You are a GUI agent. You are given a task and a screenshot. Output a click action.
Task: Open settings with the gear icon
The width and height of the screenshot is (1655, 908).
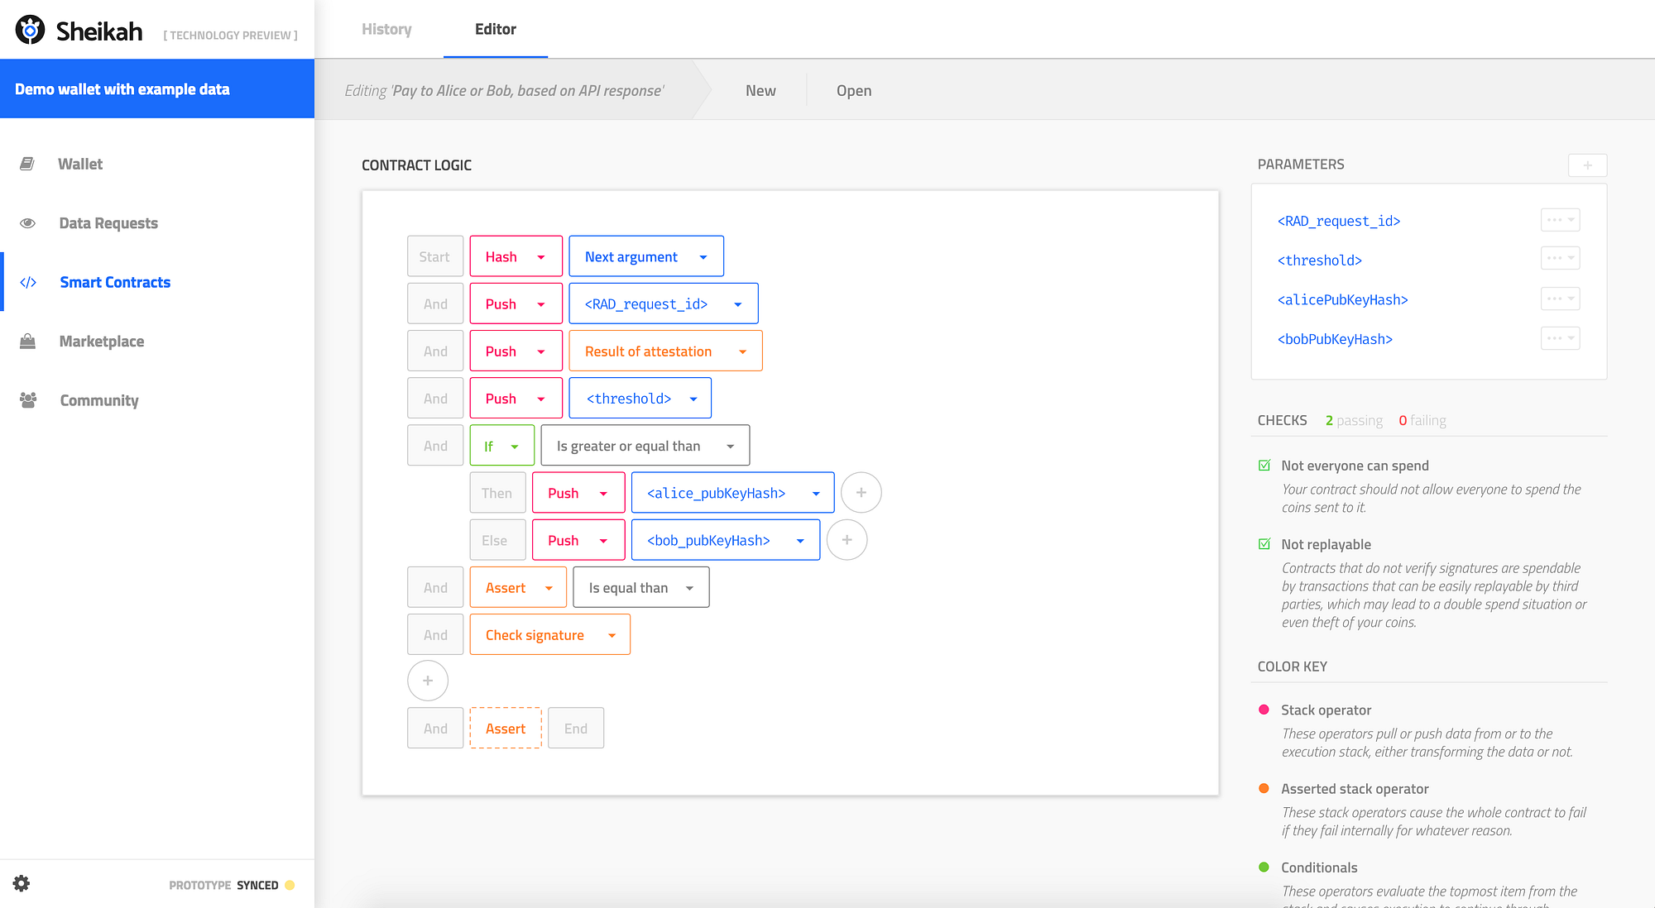pos(22,883)
